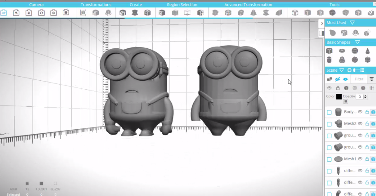Screen dimensions: 376x196
Task: Click the camera rotate refresh icon
Action: 41,13
